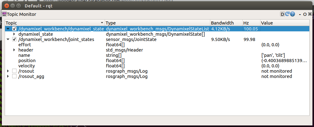Expand the /rosout topic row
The height and width of the screenshot is (127, 314).
(8, 71)
